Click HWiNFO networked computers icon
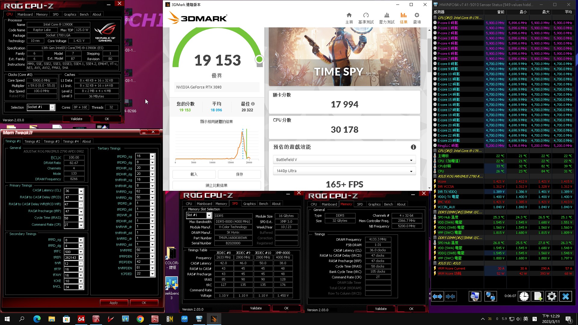578x325 pixels. tap(490, 296)
